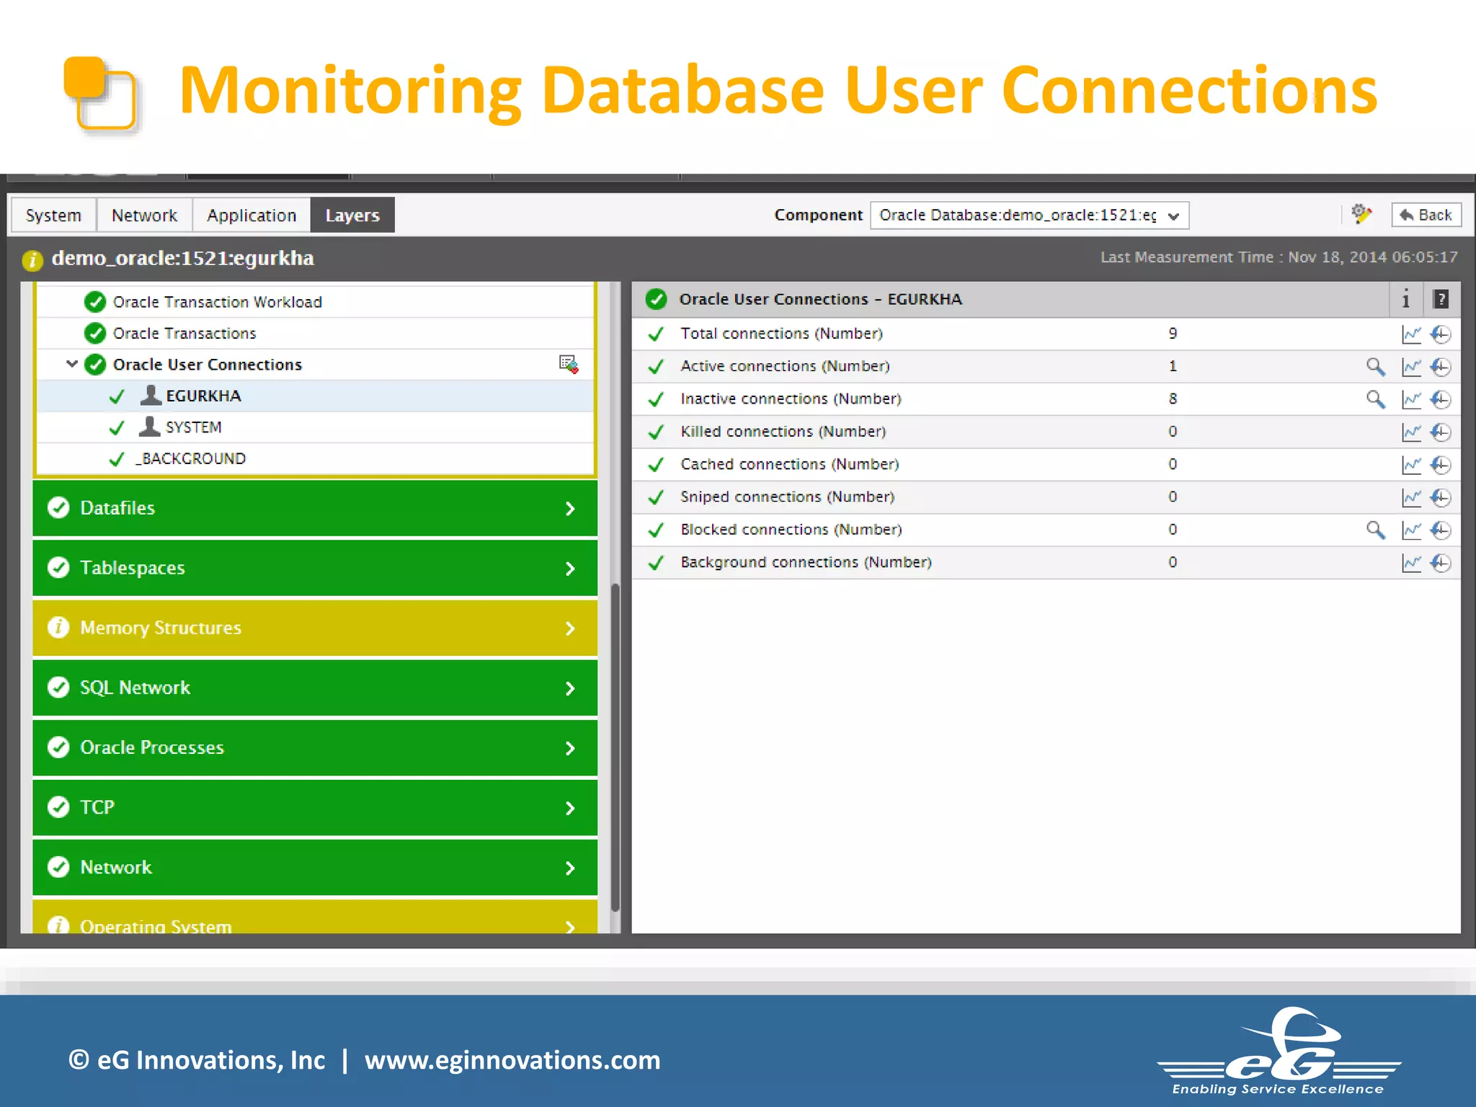
Task: Open history icon for Cached connections
Action: pos(1440,465)
